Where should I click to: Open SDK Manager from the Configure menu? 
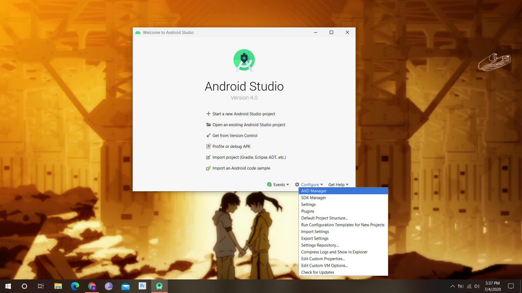click(x=313, y=197)
